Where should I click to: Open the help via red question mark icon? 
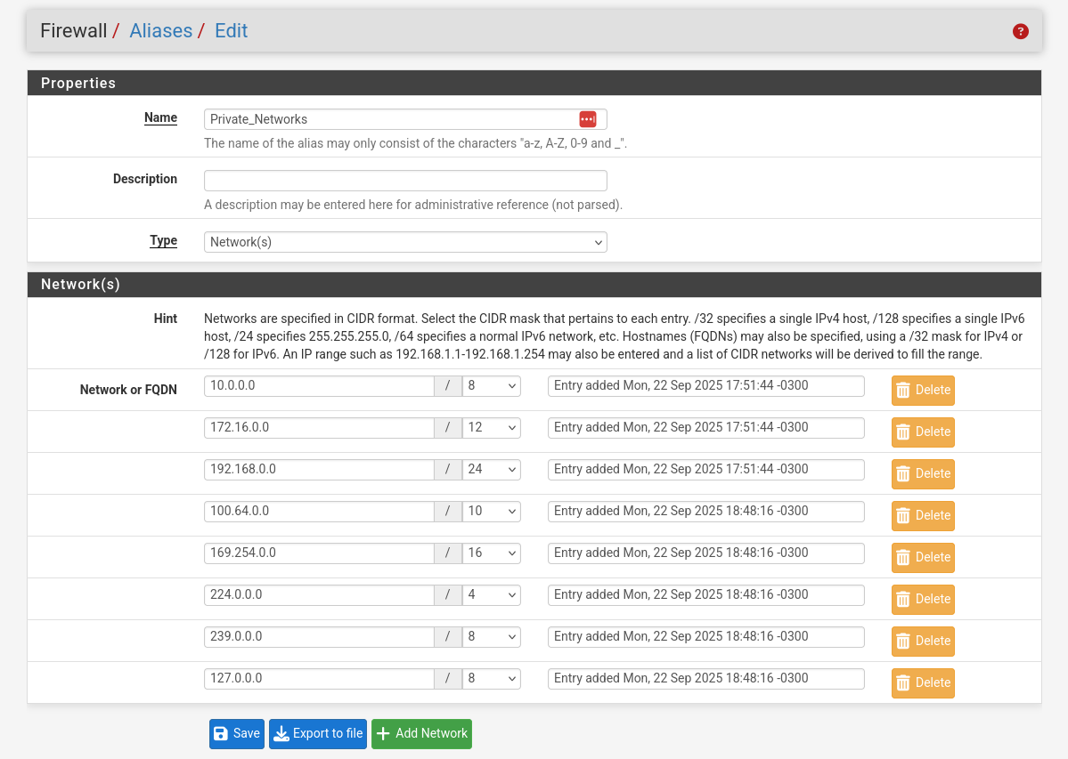(1020, 31)
